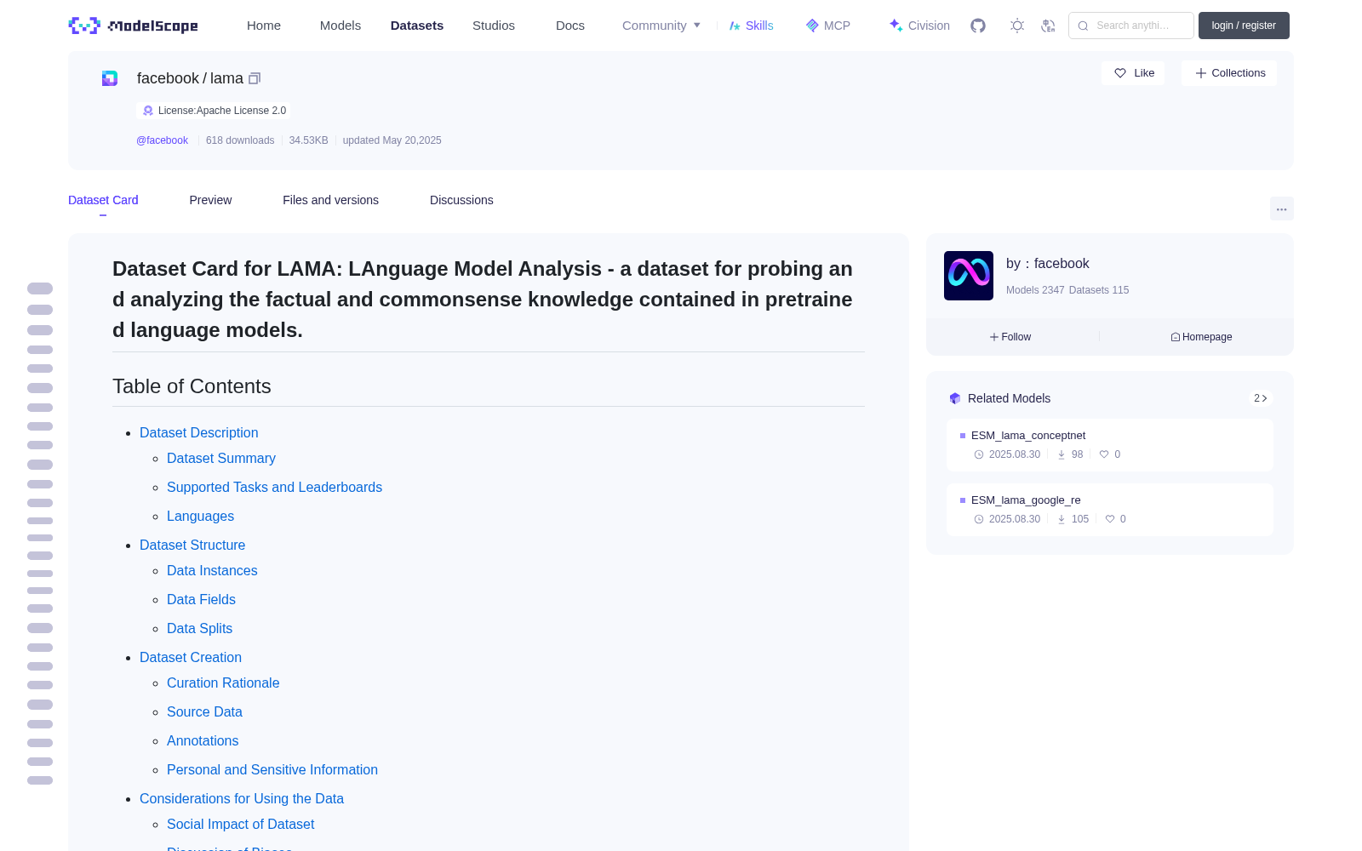The width and height of the screenshot is (1362, 851).
Task: Click the Related Models cube icon
Action: pyautogui.click(x=955, y=398)
